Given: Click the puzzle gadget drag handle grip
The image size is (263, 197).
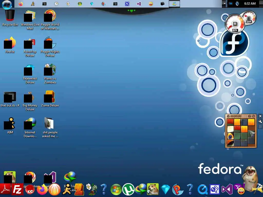Looking at the screenshot, I should click(x=260, y=127).
